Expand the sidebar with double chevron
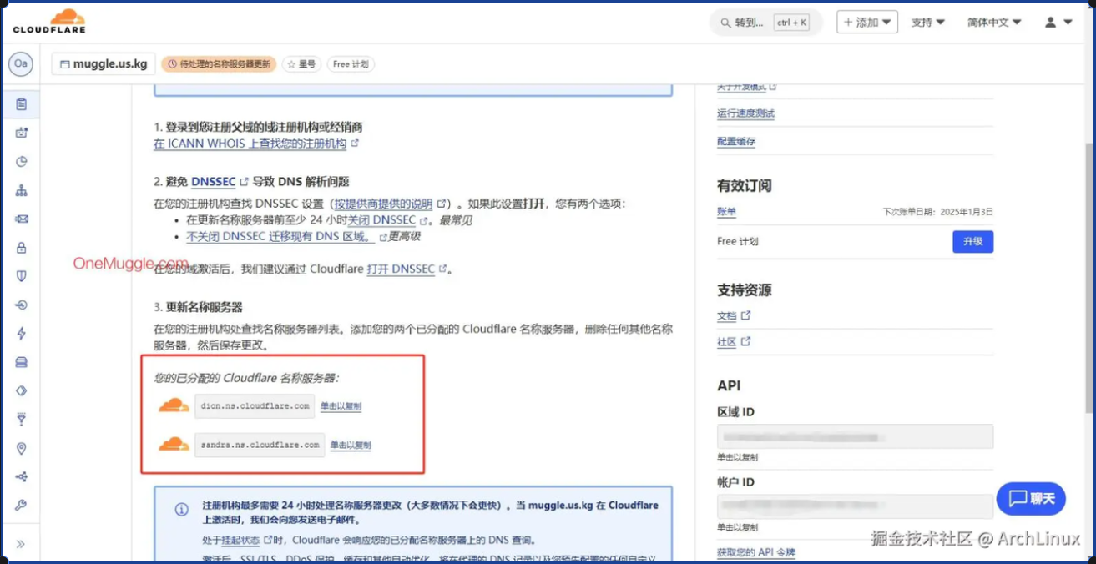This screenshot has width=1096, height=564. point(21,544)
